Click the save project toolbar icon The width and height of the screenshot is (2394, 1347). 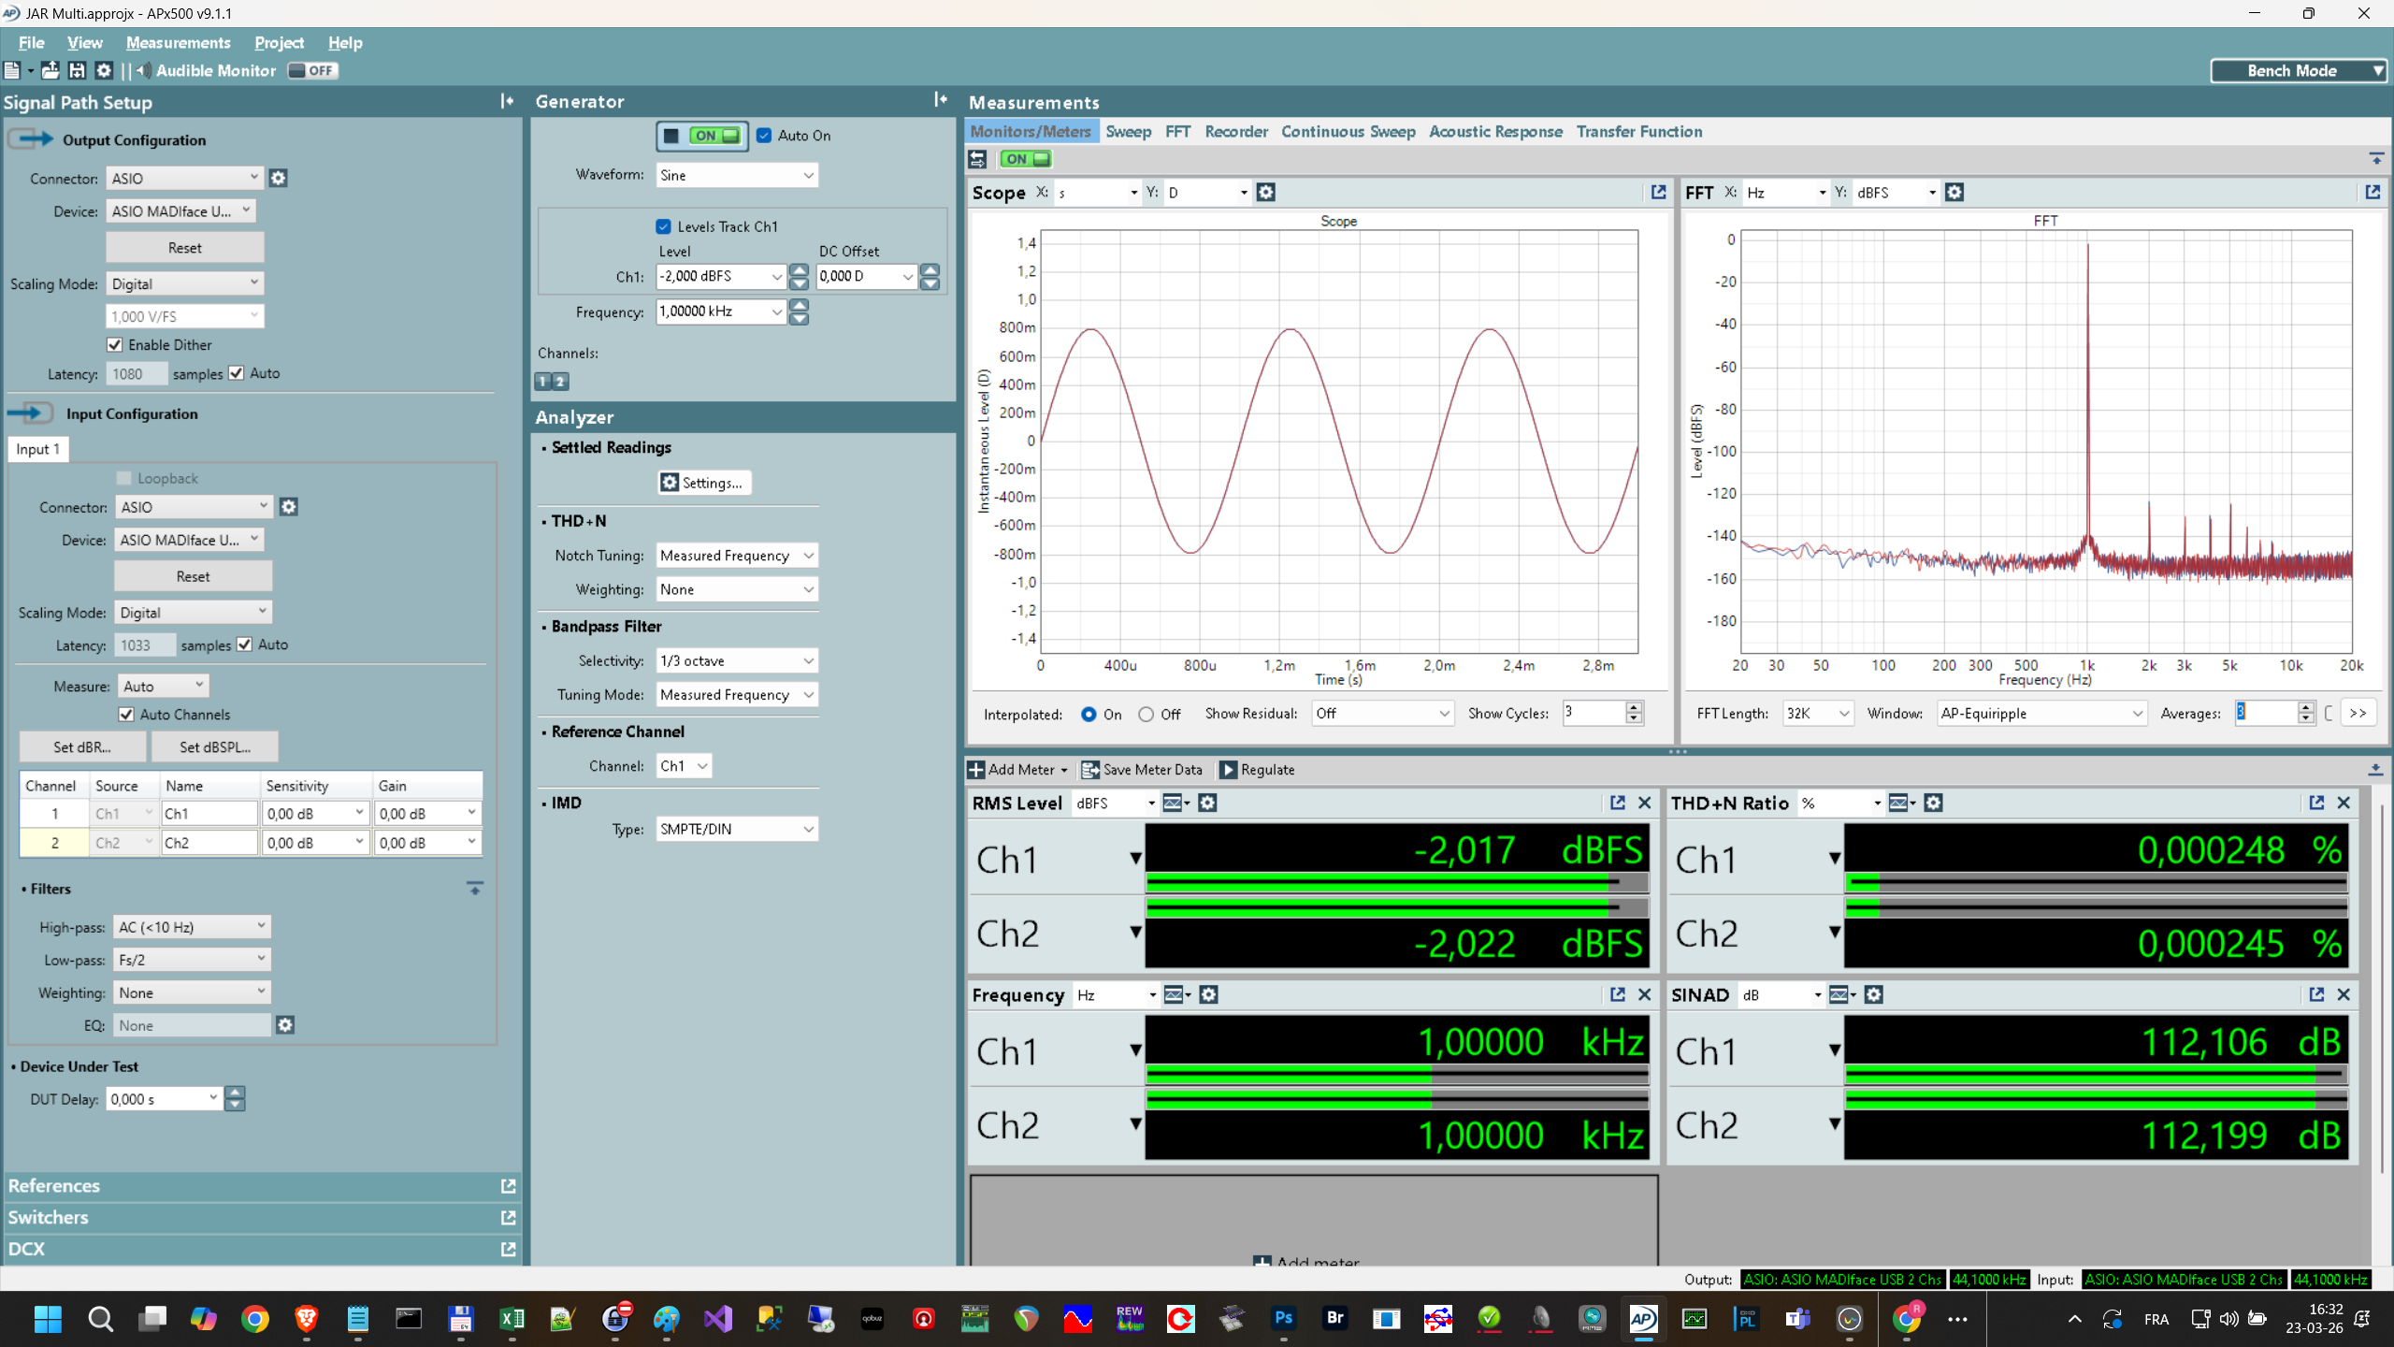pyautogui.click(x=77, y=70)
